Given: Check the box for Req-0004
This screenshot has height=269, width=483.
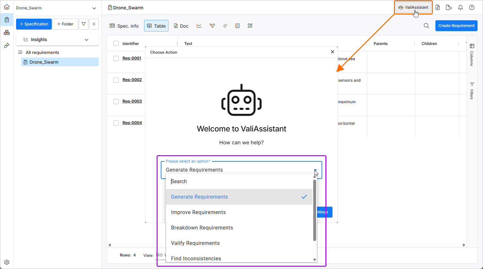Looking at the screenshot, I should click(116, 123).
